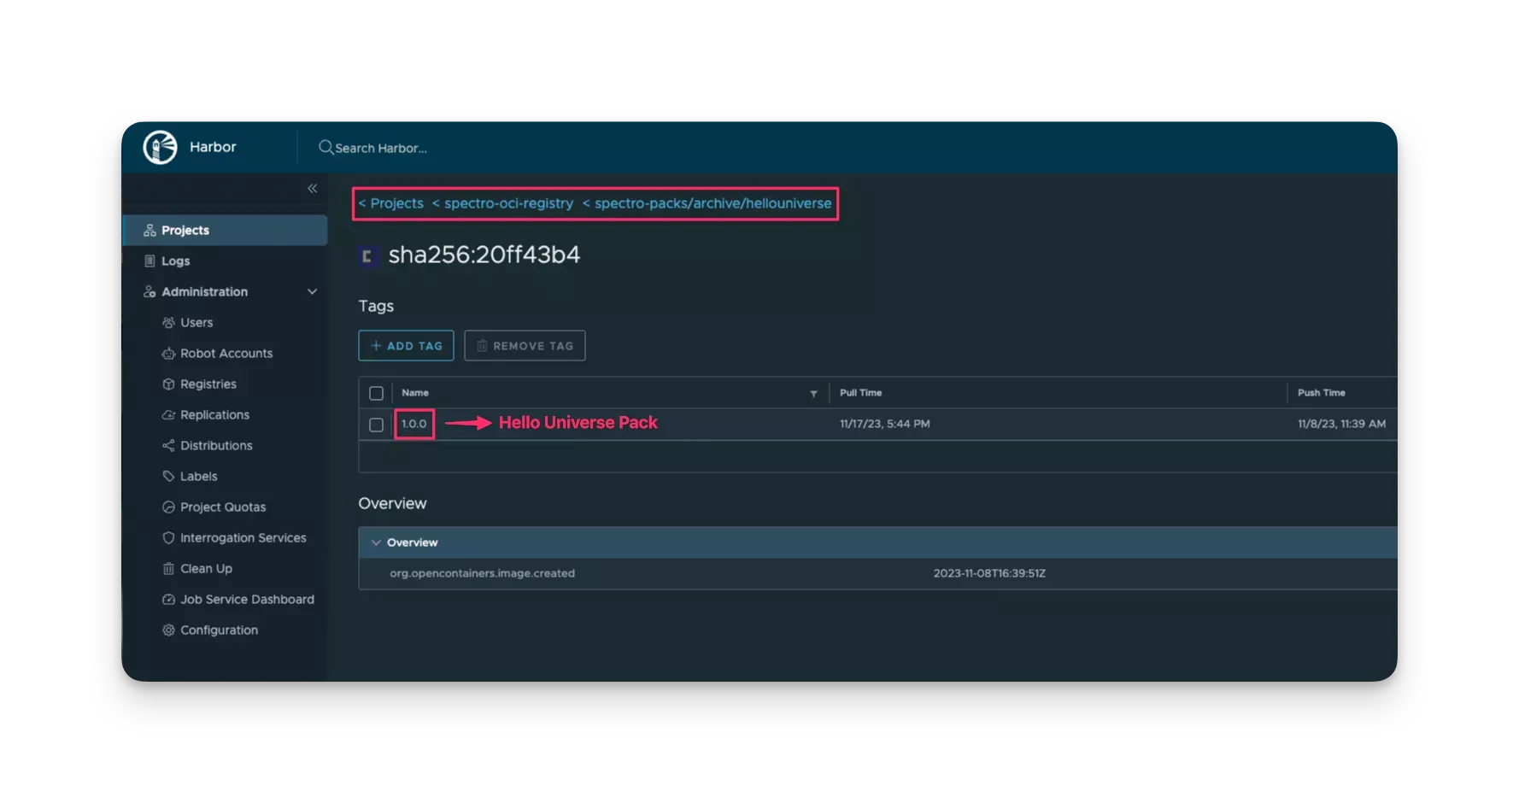The width and height of the screenshot is (1519, 803).
Task: Click the ADD TAG button
Action: [x=405, y=345]
